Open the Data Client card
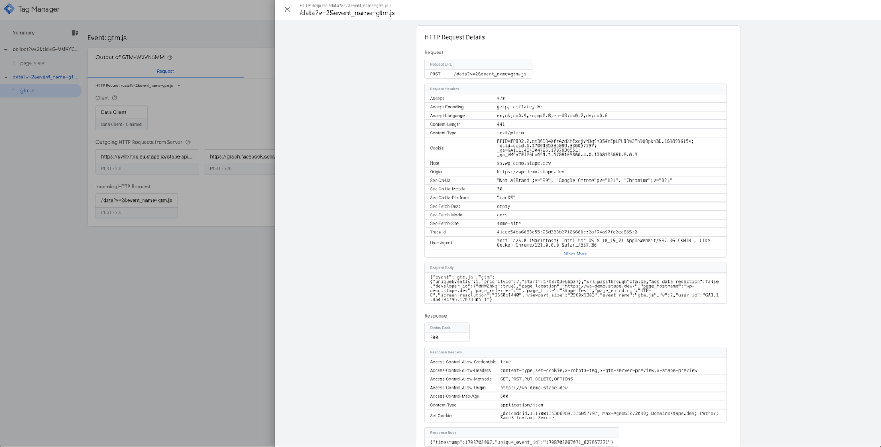881x447 pixels. tap(121, 117)
